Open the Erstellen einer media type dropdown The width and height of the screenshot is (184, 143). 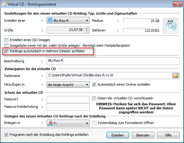(x=87, y=21)
